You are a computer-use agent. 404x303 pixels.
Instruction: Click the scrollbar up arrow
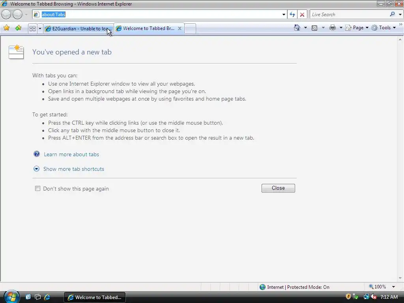400,39
